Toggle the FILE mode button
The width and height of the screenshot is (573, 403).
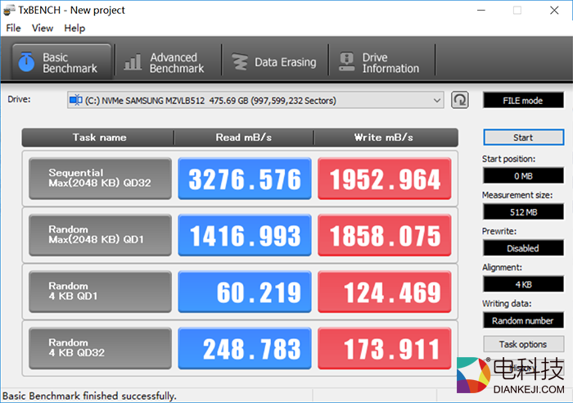pyautogui.click(x=522, y=101)
